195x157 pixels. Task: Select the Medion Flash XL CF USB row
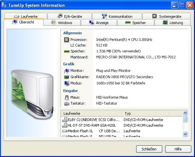pos(122,131)
